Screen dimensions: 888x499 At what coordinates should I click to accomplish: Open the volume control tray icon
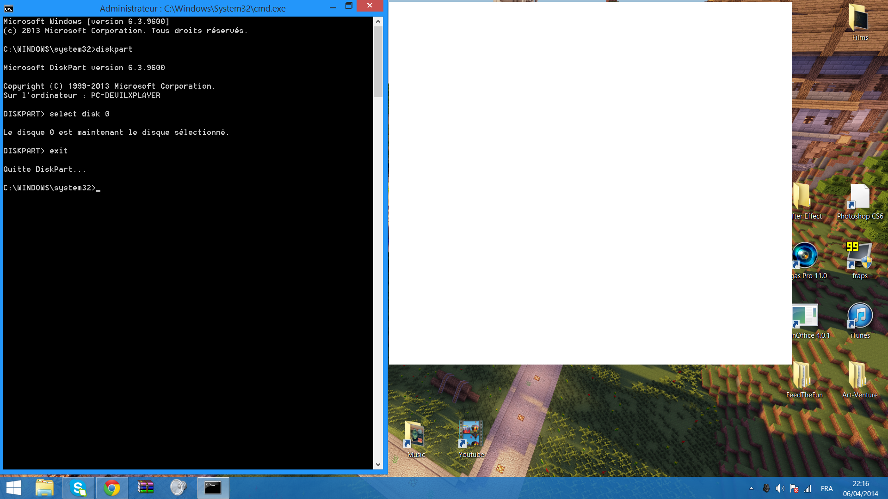tap(780, 488)
